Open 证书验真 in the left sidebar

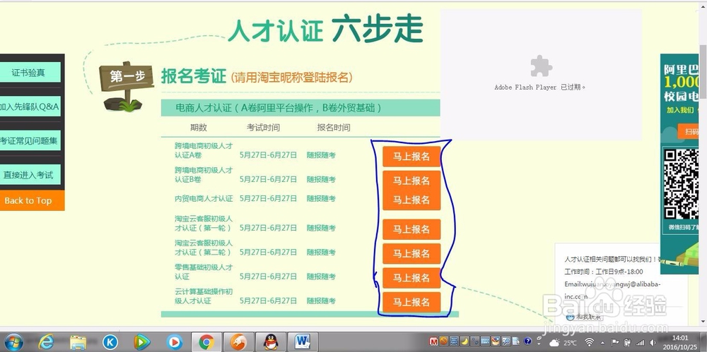click(29, 73)
